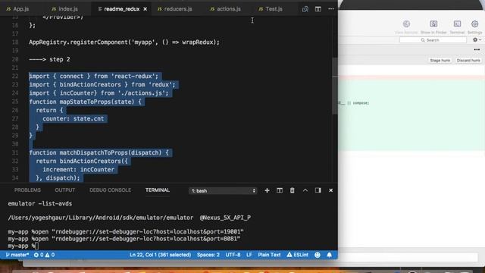Open Terminal from Git window toolbar
This screenshot has height=273, width=485.
click(x=457, y=27)
